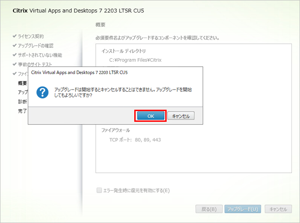The image size is (300, 223).
Task: Click the 必須要件およびアップグレード instruction text
Action: point(157,38)
